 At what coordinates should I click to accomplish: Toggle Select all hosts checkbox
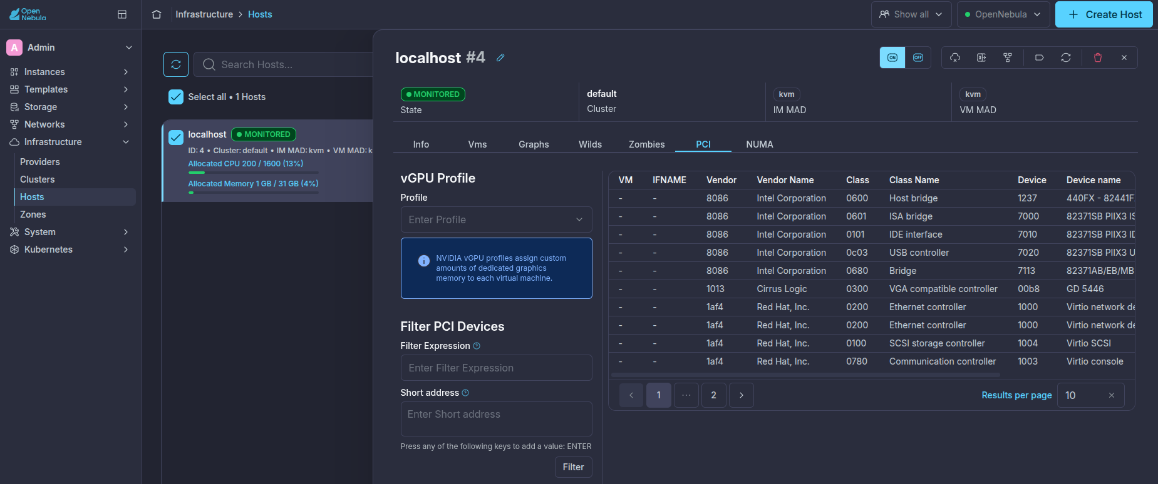pyautogui.click(x=176, y=97)
